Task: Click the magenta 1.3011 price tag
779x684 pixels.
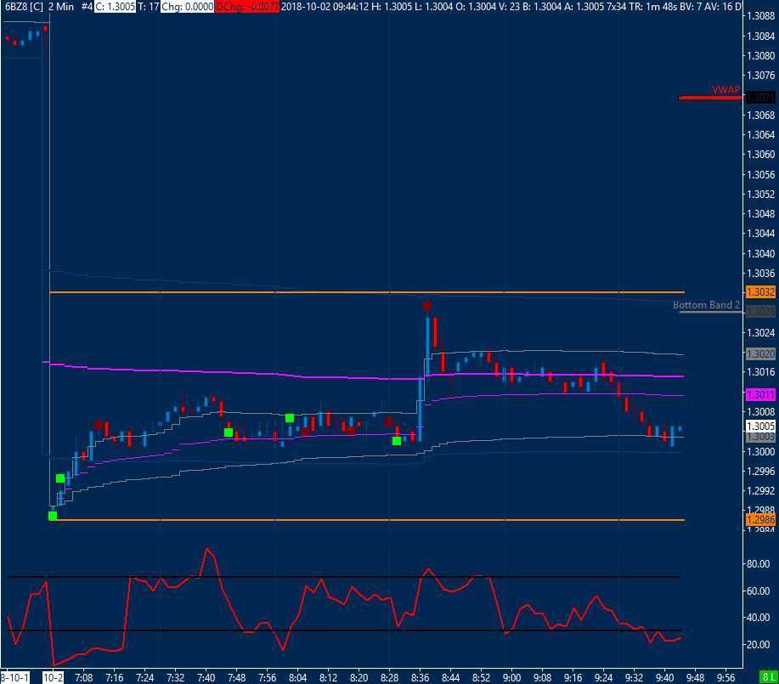Action: click(760, 395)
